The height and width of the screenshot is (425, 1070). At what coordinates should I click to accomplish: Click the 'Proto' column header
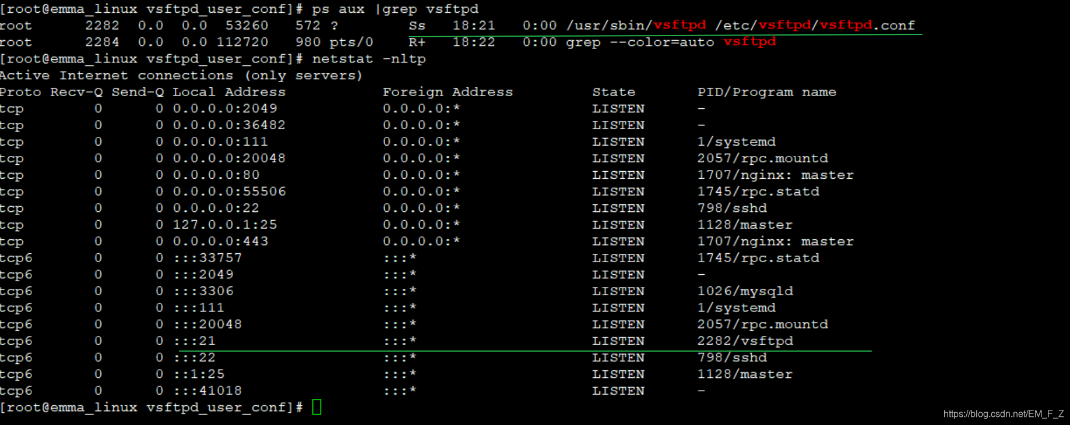click(x=20, y=92)
